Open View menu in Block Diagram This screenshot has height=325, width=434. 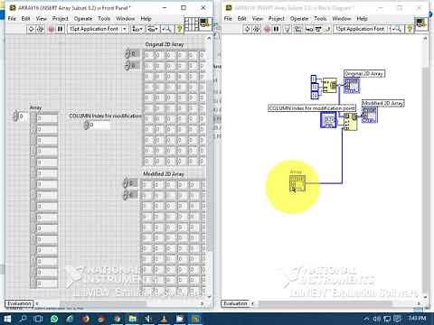click(x=258, y=19)
